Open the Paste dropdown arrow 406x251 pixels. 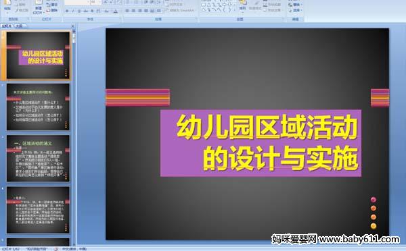click(7, 12)
